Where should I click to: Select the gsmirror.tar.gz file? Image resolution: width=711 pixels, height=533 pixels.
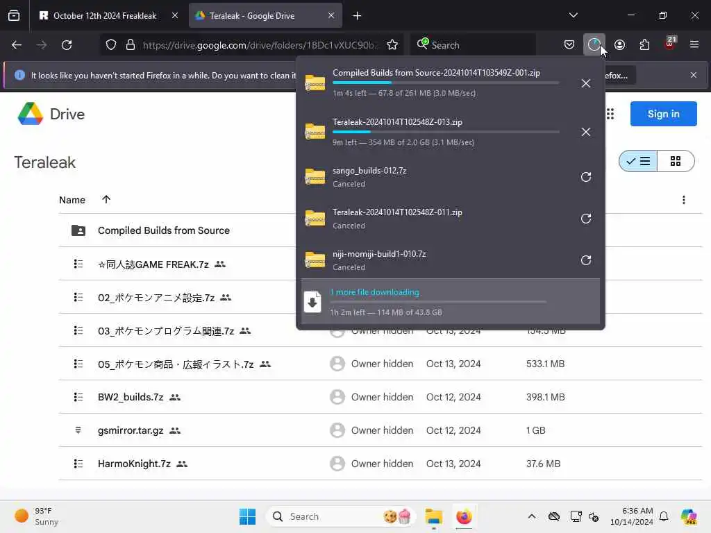(131, 430)
